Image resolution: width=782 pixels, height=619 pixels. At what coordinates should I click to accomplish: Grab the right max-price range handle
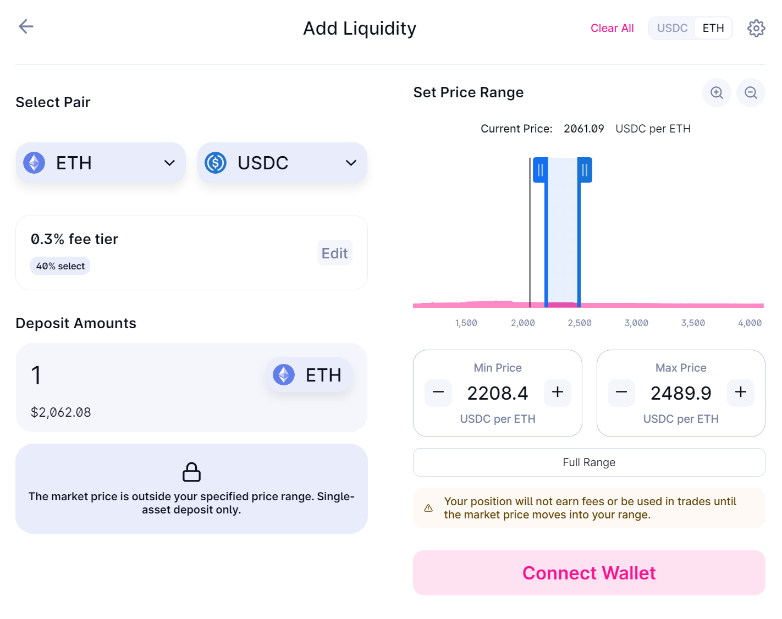click(x=585, y=170)
